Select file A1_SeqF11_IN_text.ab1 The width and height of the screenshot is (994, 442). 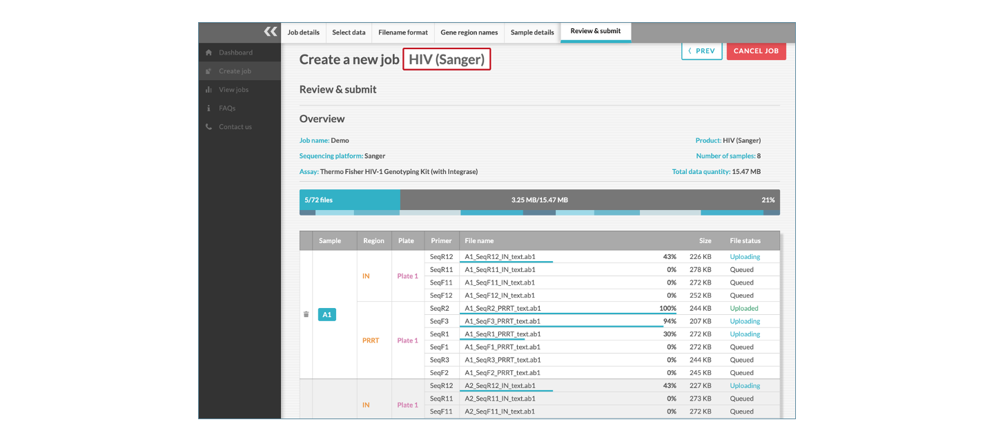[x=500, y=282]
